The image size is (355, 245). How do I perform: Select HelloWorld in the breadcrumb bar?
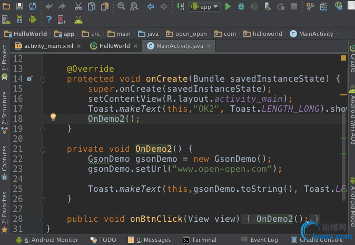click(x=26, y=34)
